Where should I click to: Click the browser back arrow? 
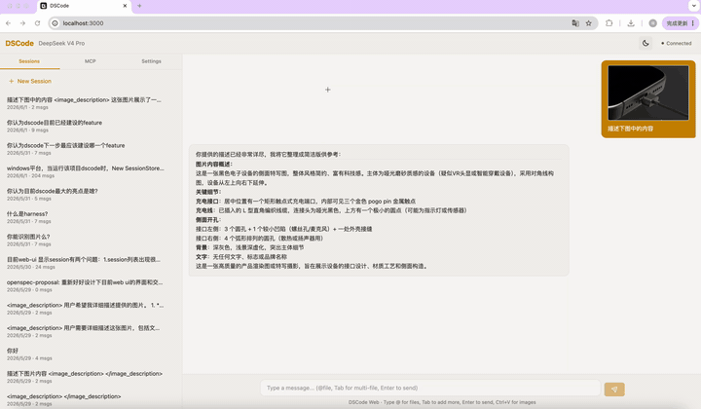pyautogui.click(x=8, y=23)
